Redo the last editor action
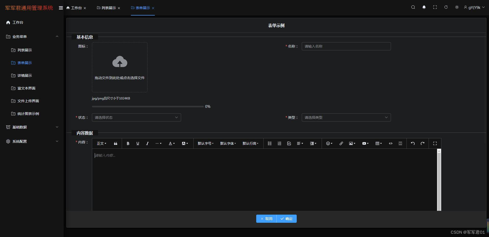Screen dimensions: 489x237 (422, 143)
